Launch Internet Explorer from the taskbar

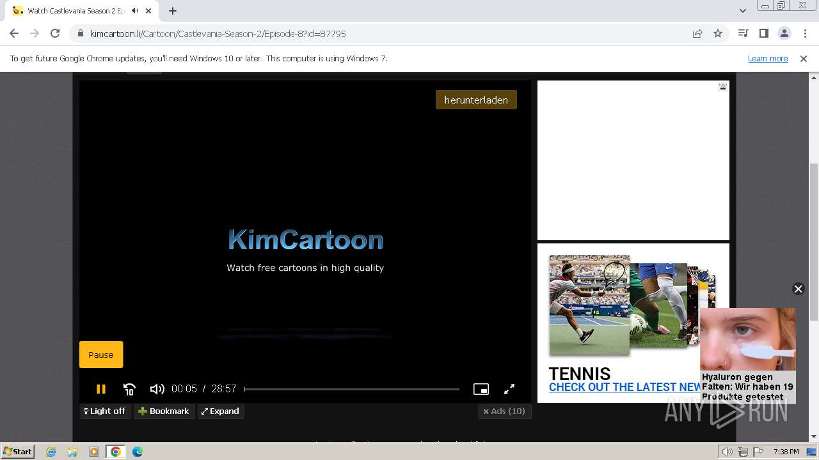[x=51, y=452]
